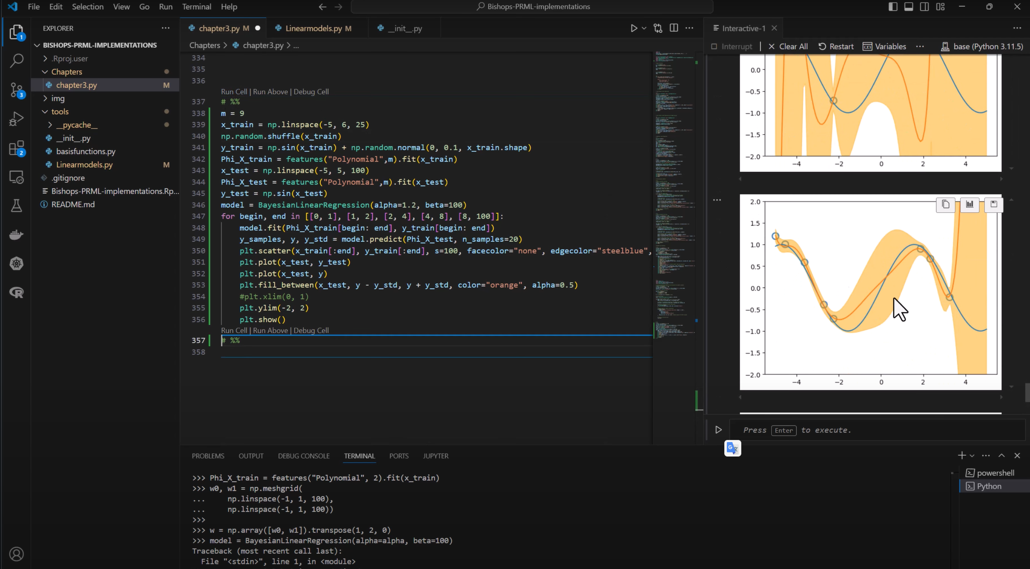The width and height of the screenshot is (1030, 569).
Task: Toggle the secondary sidebar layout control
Action: (924, 6)
